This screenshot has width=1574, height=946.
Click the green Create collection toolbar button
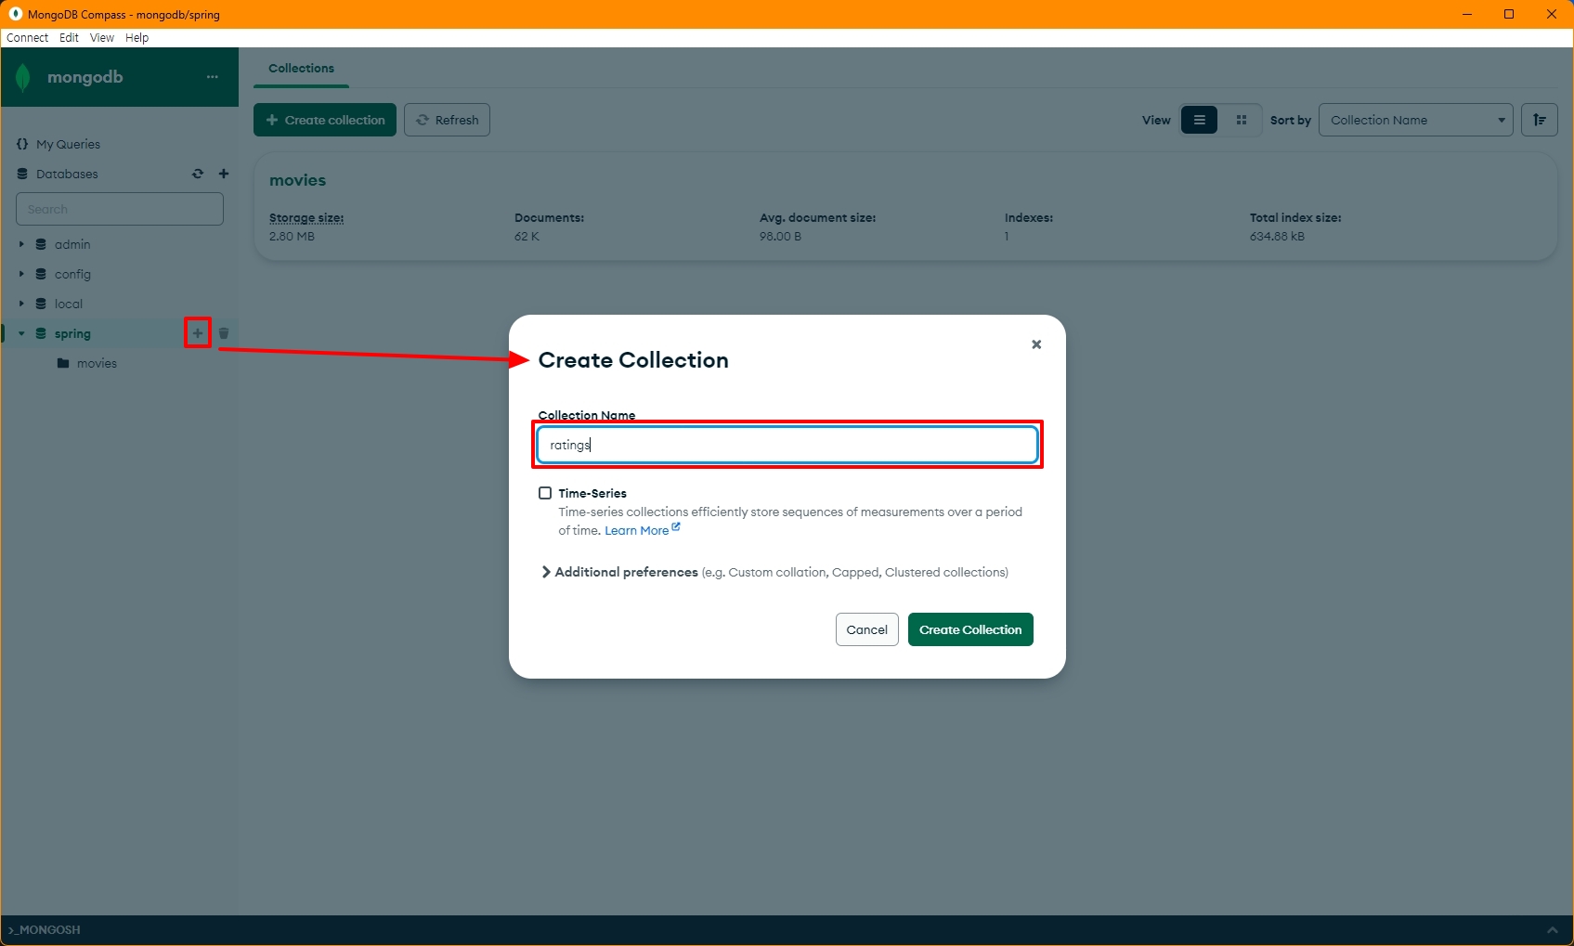tap(325, 120)
